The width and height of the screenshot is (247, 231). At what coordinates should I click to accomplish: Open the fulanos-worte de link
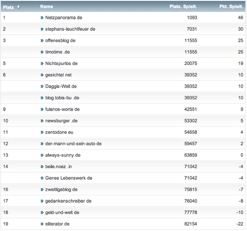[x=62, y=109]
